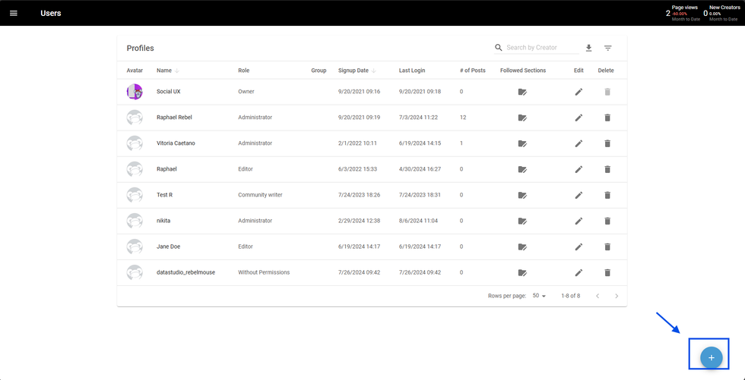Click the Social UX avatar thumbnail
The height and width of the screenshot is (380, 745).
135,92
